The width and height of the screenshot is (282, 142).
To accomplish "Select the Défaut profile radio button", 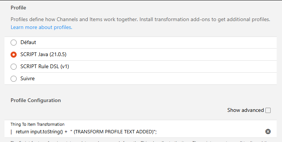I will point(14,43).
